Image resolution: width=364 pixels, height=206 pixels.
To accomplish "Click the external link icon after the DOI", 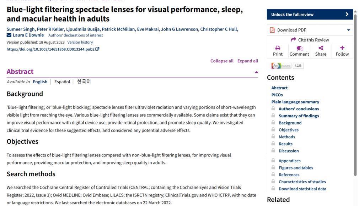I will pyautogui.click(x=97, y=49).
